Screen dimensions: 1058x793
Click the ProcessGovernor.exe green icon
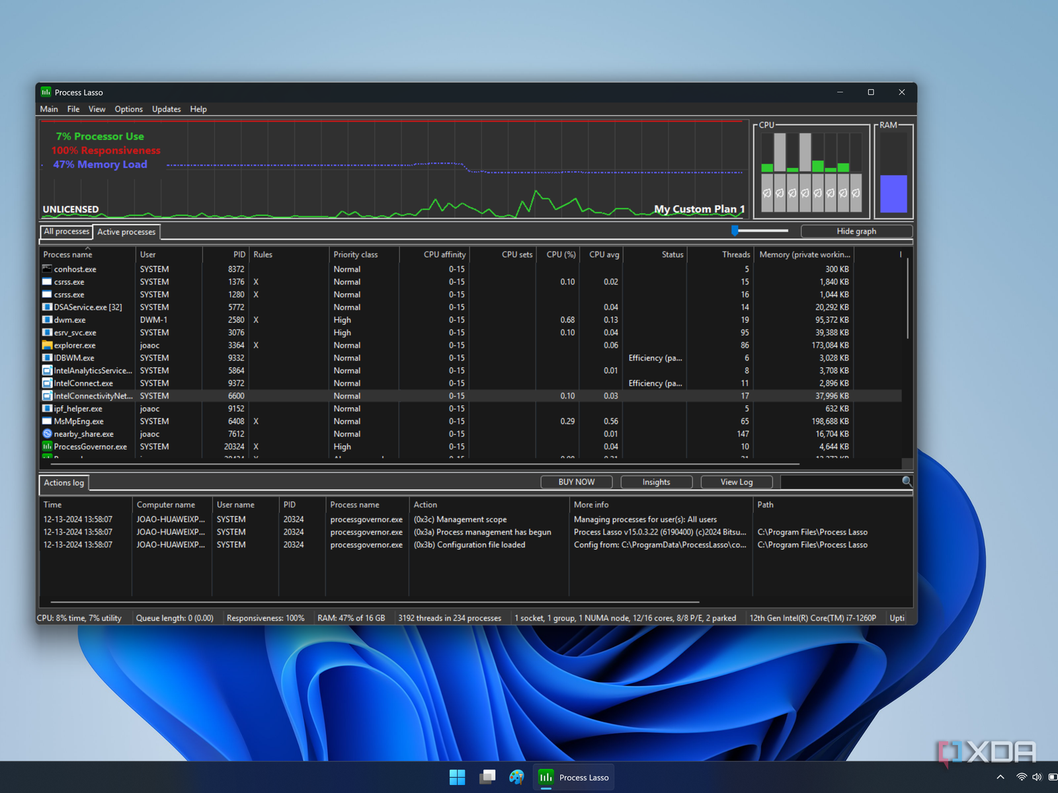coord(47,447)
